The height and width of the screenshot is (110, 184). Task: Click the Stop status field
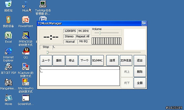point(46,47)
